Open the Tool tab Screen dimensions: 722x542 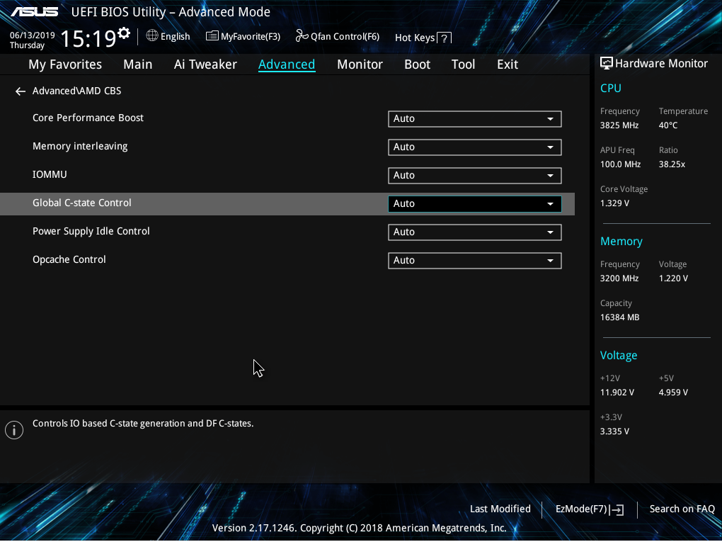[463, 64]
